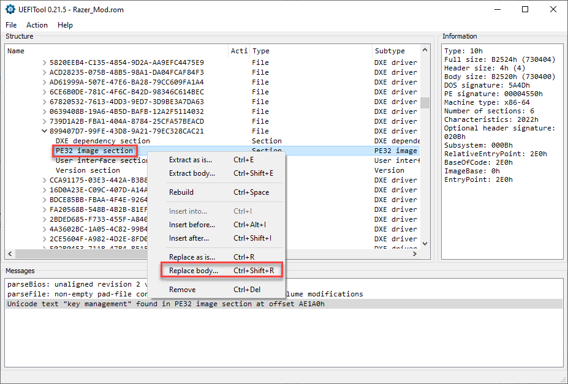The image size is (568, 384).
Task: Choose Extract as is... from context menu
Action: coord(216,160)
